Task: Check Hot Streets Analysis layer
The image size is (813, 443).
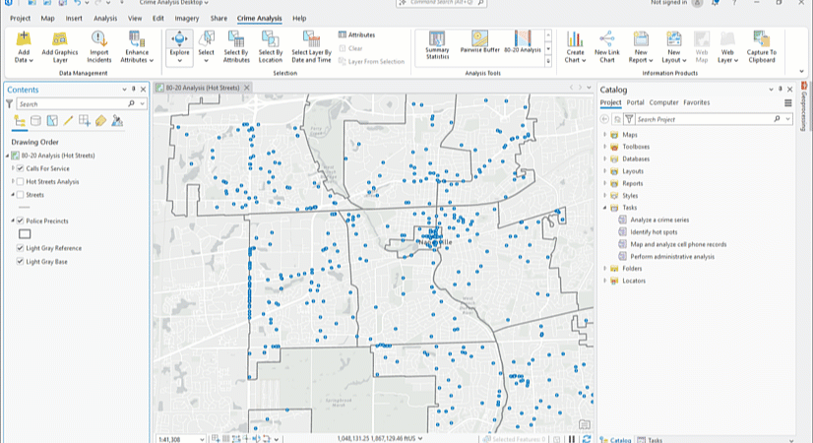Action: click(21, 181)
